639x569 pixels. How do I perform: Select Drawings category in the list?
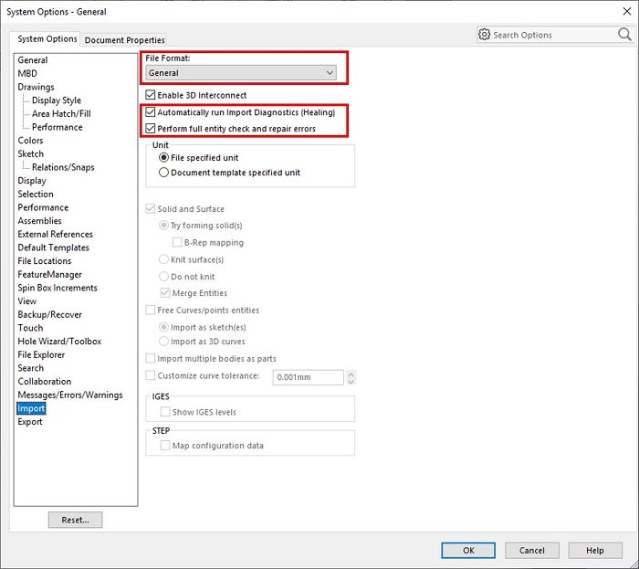36,88
